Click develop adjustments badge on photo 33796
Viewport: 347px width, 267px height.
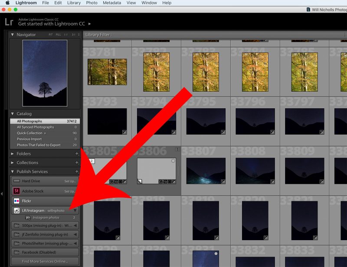click(272, 132)
